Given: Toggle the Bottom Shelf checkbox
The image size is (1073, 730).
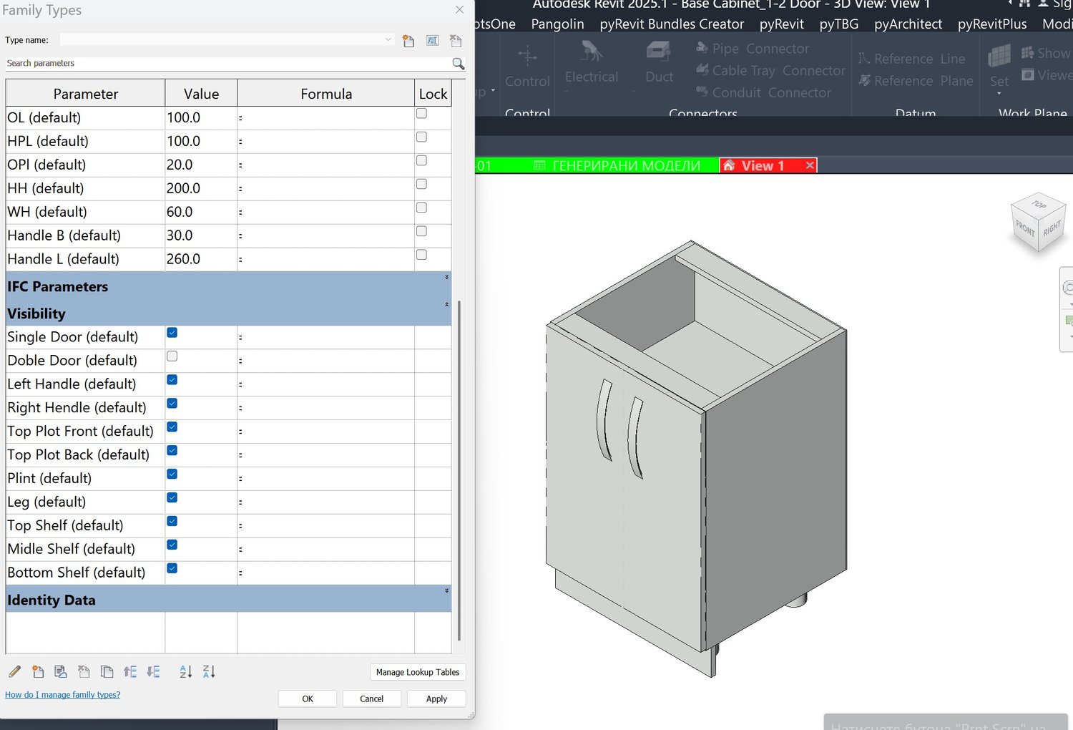Looking at the screenshot, I should pos(172,569).
